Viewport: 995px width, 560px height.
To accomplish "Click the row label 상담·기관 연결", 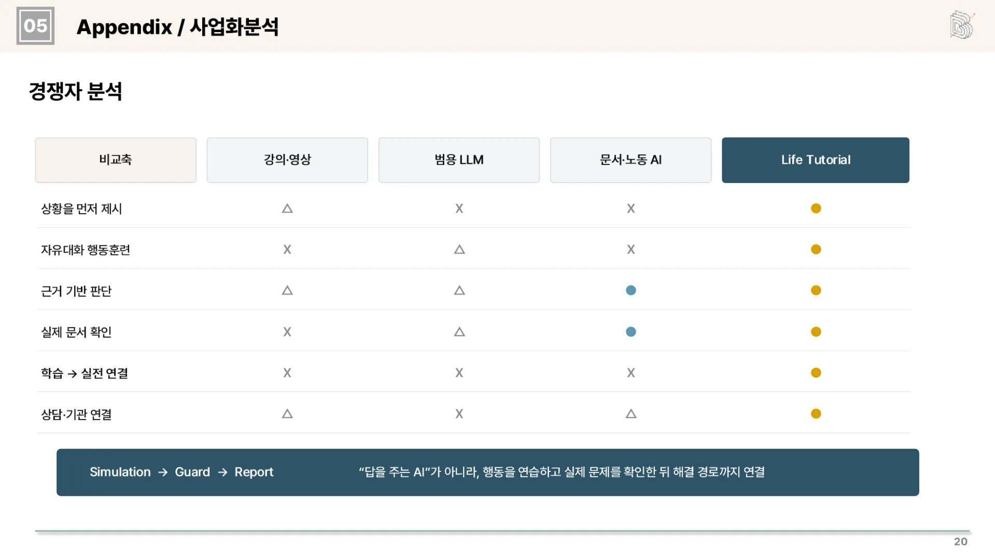I will click(x=76, y=414).
